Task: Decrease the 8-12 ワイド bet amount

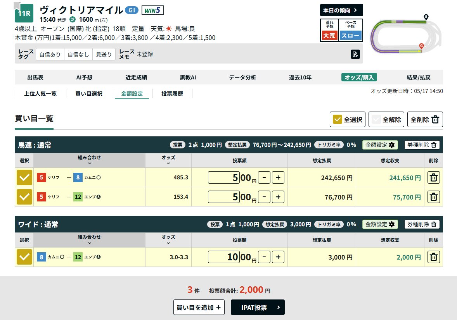Action: tap(264, 257)
